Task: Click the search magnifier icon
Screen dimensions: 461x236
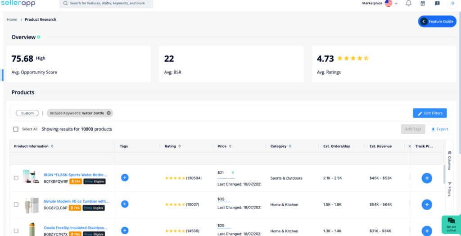Action: [x=65, y=4]
